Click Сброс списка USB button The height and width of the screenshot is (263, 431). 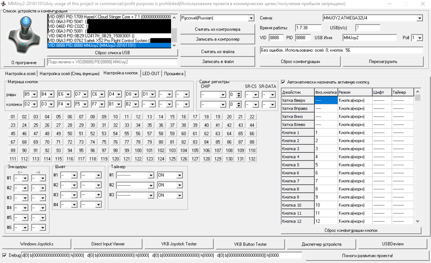pos(112,53)
